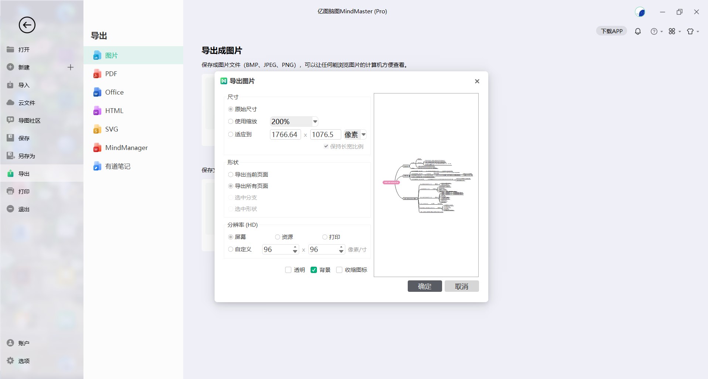Select the 使用缩放 radio button
The height and width of the screenshot is (379, 708).
click(230, 122)
